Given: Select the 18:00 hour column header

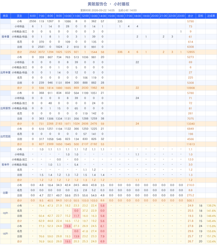Looking at the screenshot, I should click(x=137, y=16).
